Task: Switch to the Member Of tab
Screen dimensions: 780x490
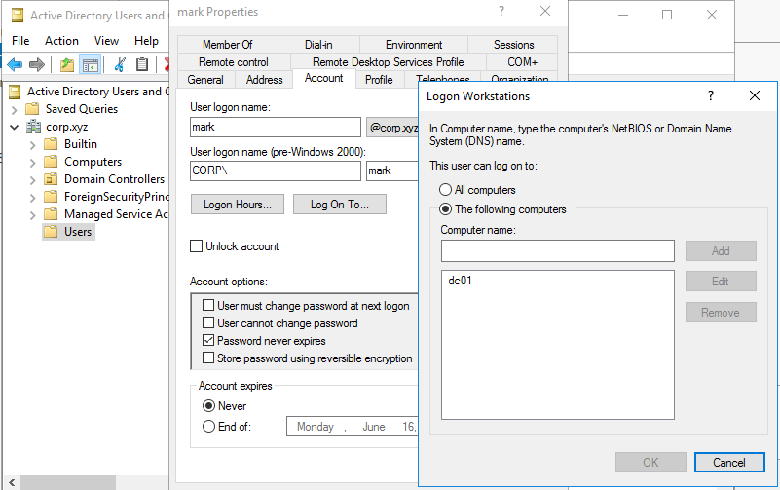Action: 227,45
